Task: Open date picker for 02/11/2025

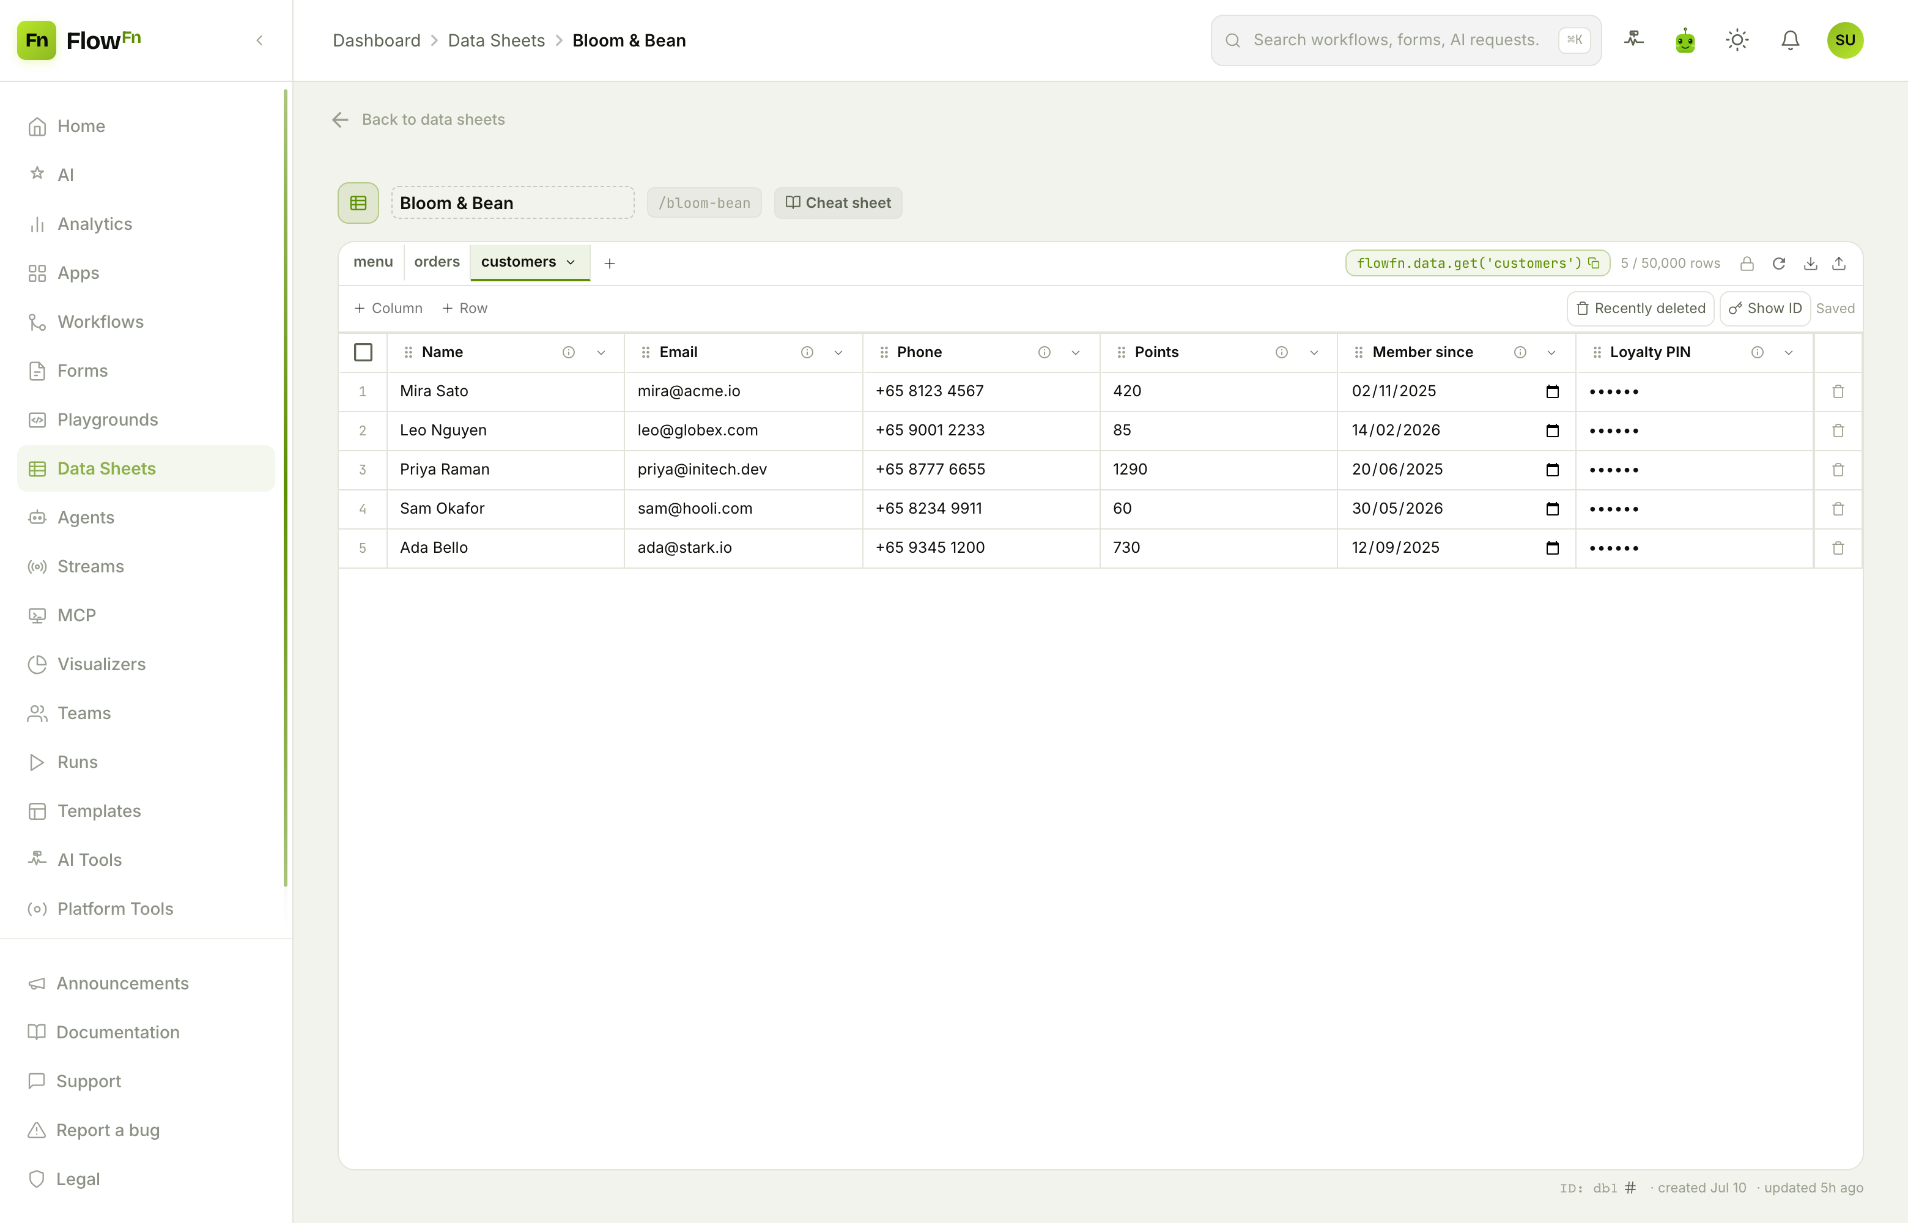Action: point(1552,391)
